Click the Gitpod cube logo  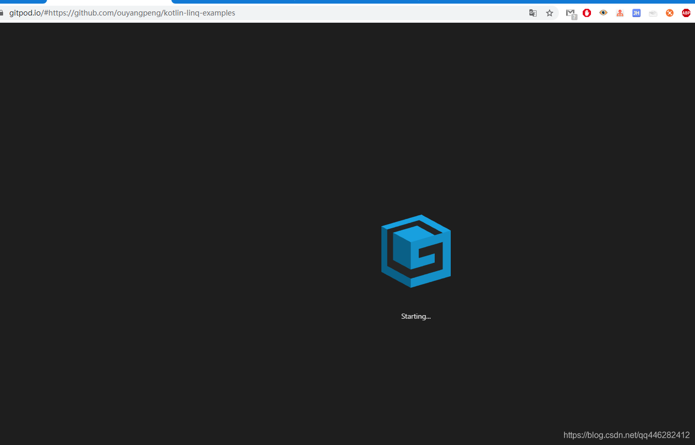[x=416, y=251]
